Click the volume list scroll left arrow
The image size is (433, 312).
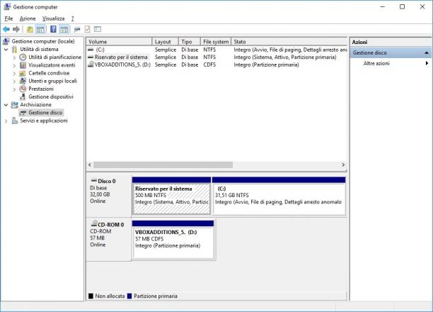(x=89, y=165)
